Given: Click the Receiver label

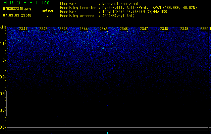Looking at the screenshot, I should (x=68, y=12).
